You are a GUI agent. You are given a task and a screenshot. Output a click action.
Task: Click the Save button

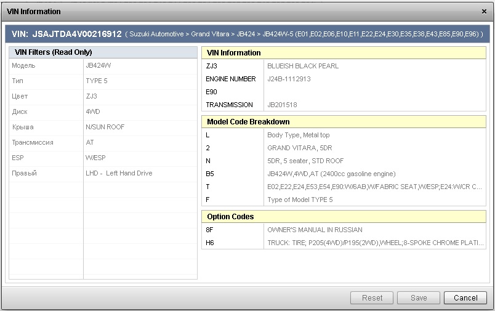click(x=419, y=297)
